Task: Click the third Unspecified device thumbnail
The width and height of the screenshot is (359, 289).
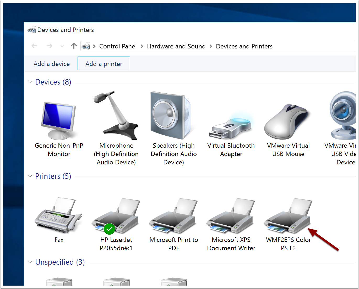Action: [x=174, y=282]
